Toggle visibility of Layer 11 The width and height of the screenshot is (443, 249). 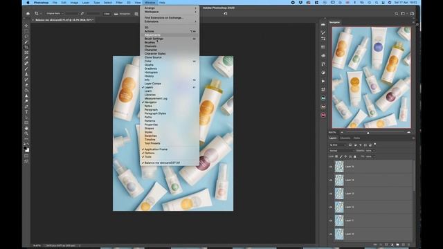pos(331,221)
